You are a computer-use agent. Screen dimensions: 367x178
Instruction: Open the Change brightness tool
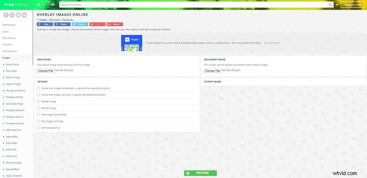[16, 91]
